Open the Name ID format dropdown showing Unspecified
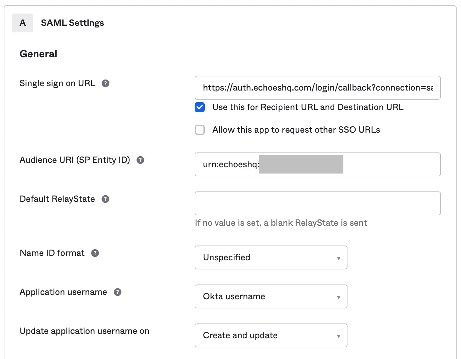The height and width of the screenshot is (359, 461). [x=271, y=257]
